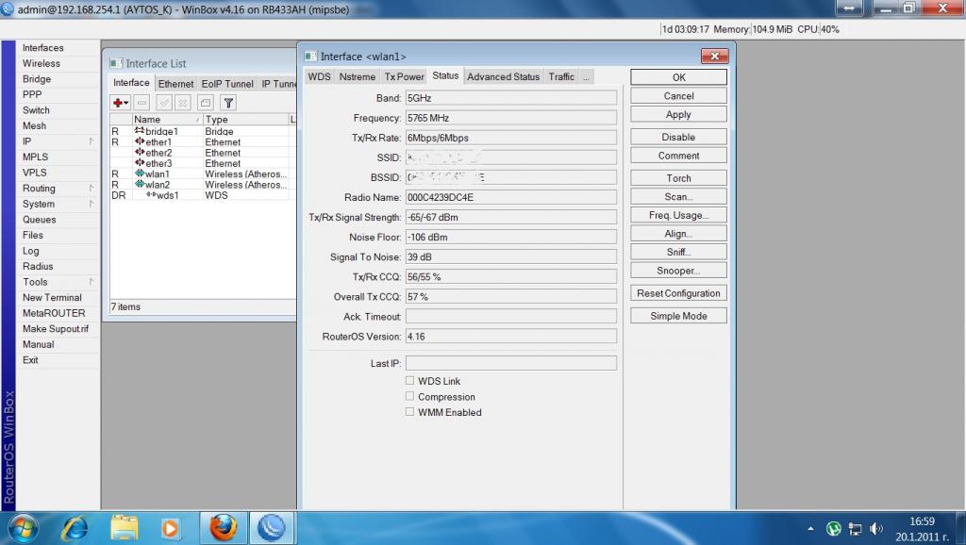Open the Torch tool button
This screenshot has width=966, height=545.
678,178
